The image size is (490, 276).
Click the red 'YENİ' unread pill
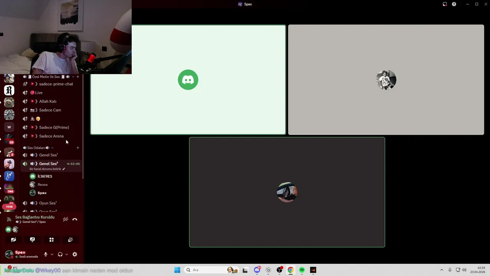coord(9,207)
